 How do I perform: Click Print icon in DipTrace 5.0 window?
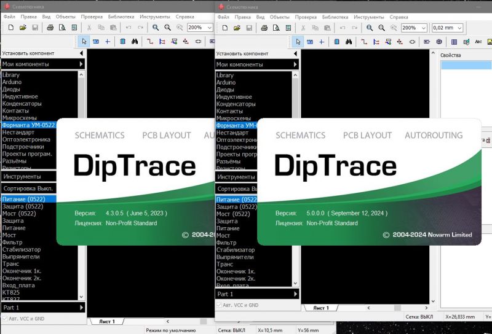pos(264,28)
